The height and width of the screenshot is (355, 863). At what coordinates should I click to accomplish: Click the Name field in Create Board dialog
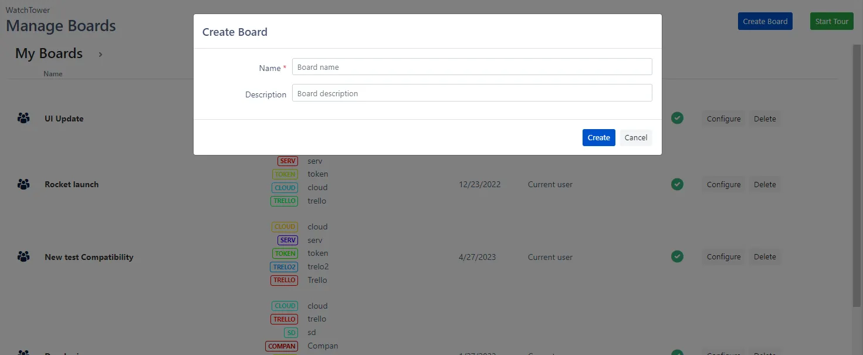point(472,67)
